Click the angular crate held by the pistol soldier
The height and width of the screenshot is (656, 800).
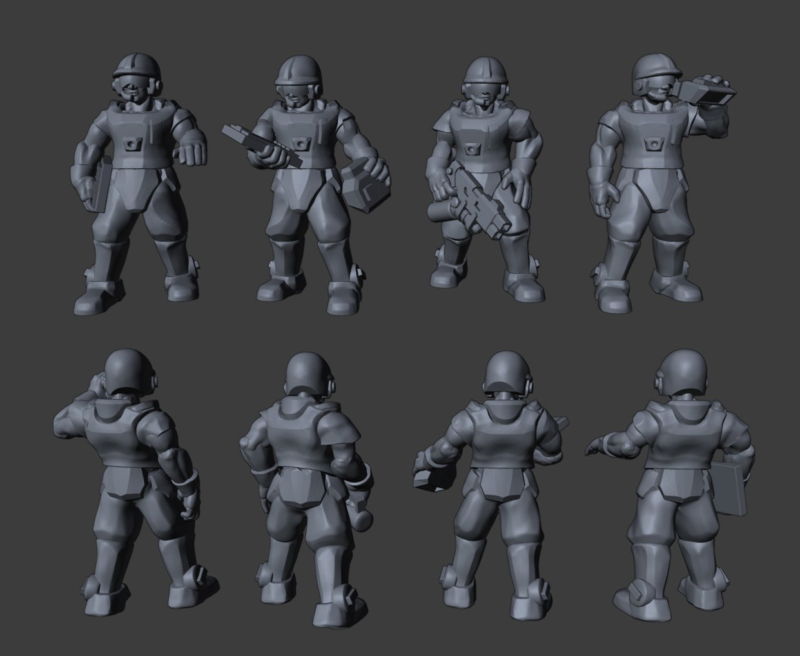point(365,186)
